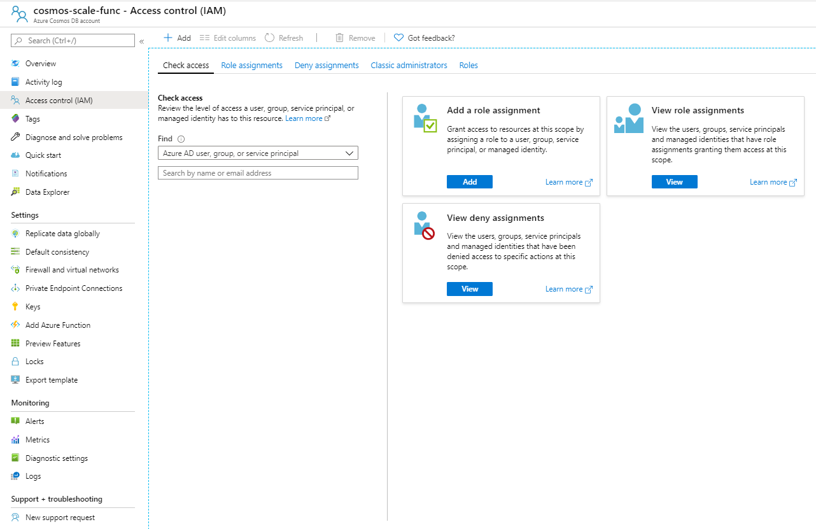The width and height of the screenshot is (816, 529).
Task: Switch to the Check access tab
Action: pyautogui.click(x=186, y=66)
